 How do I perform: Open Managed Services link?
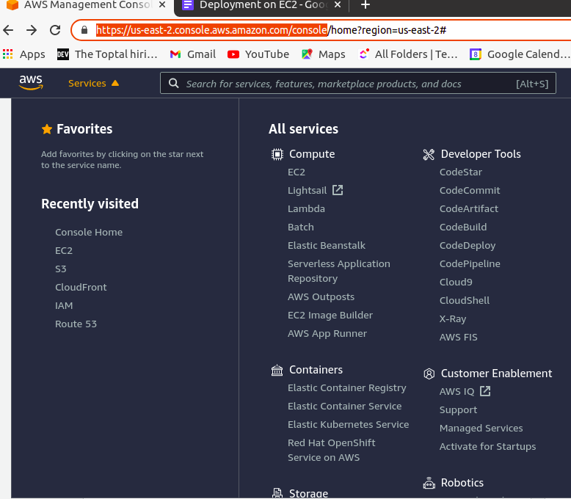pos(481,428)
